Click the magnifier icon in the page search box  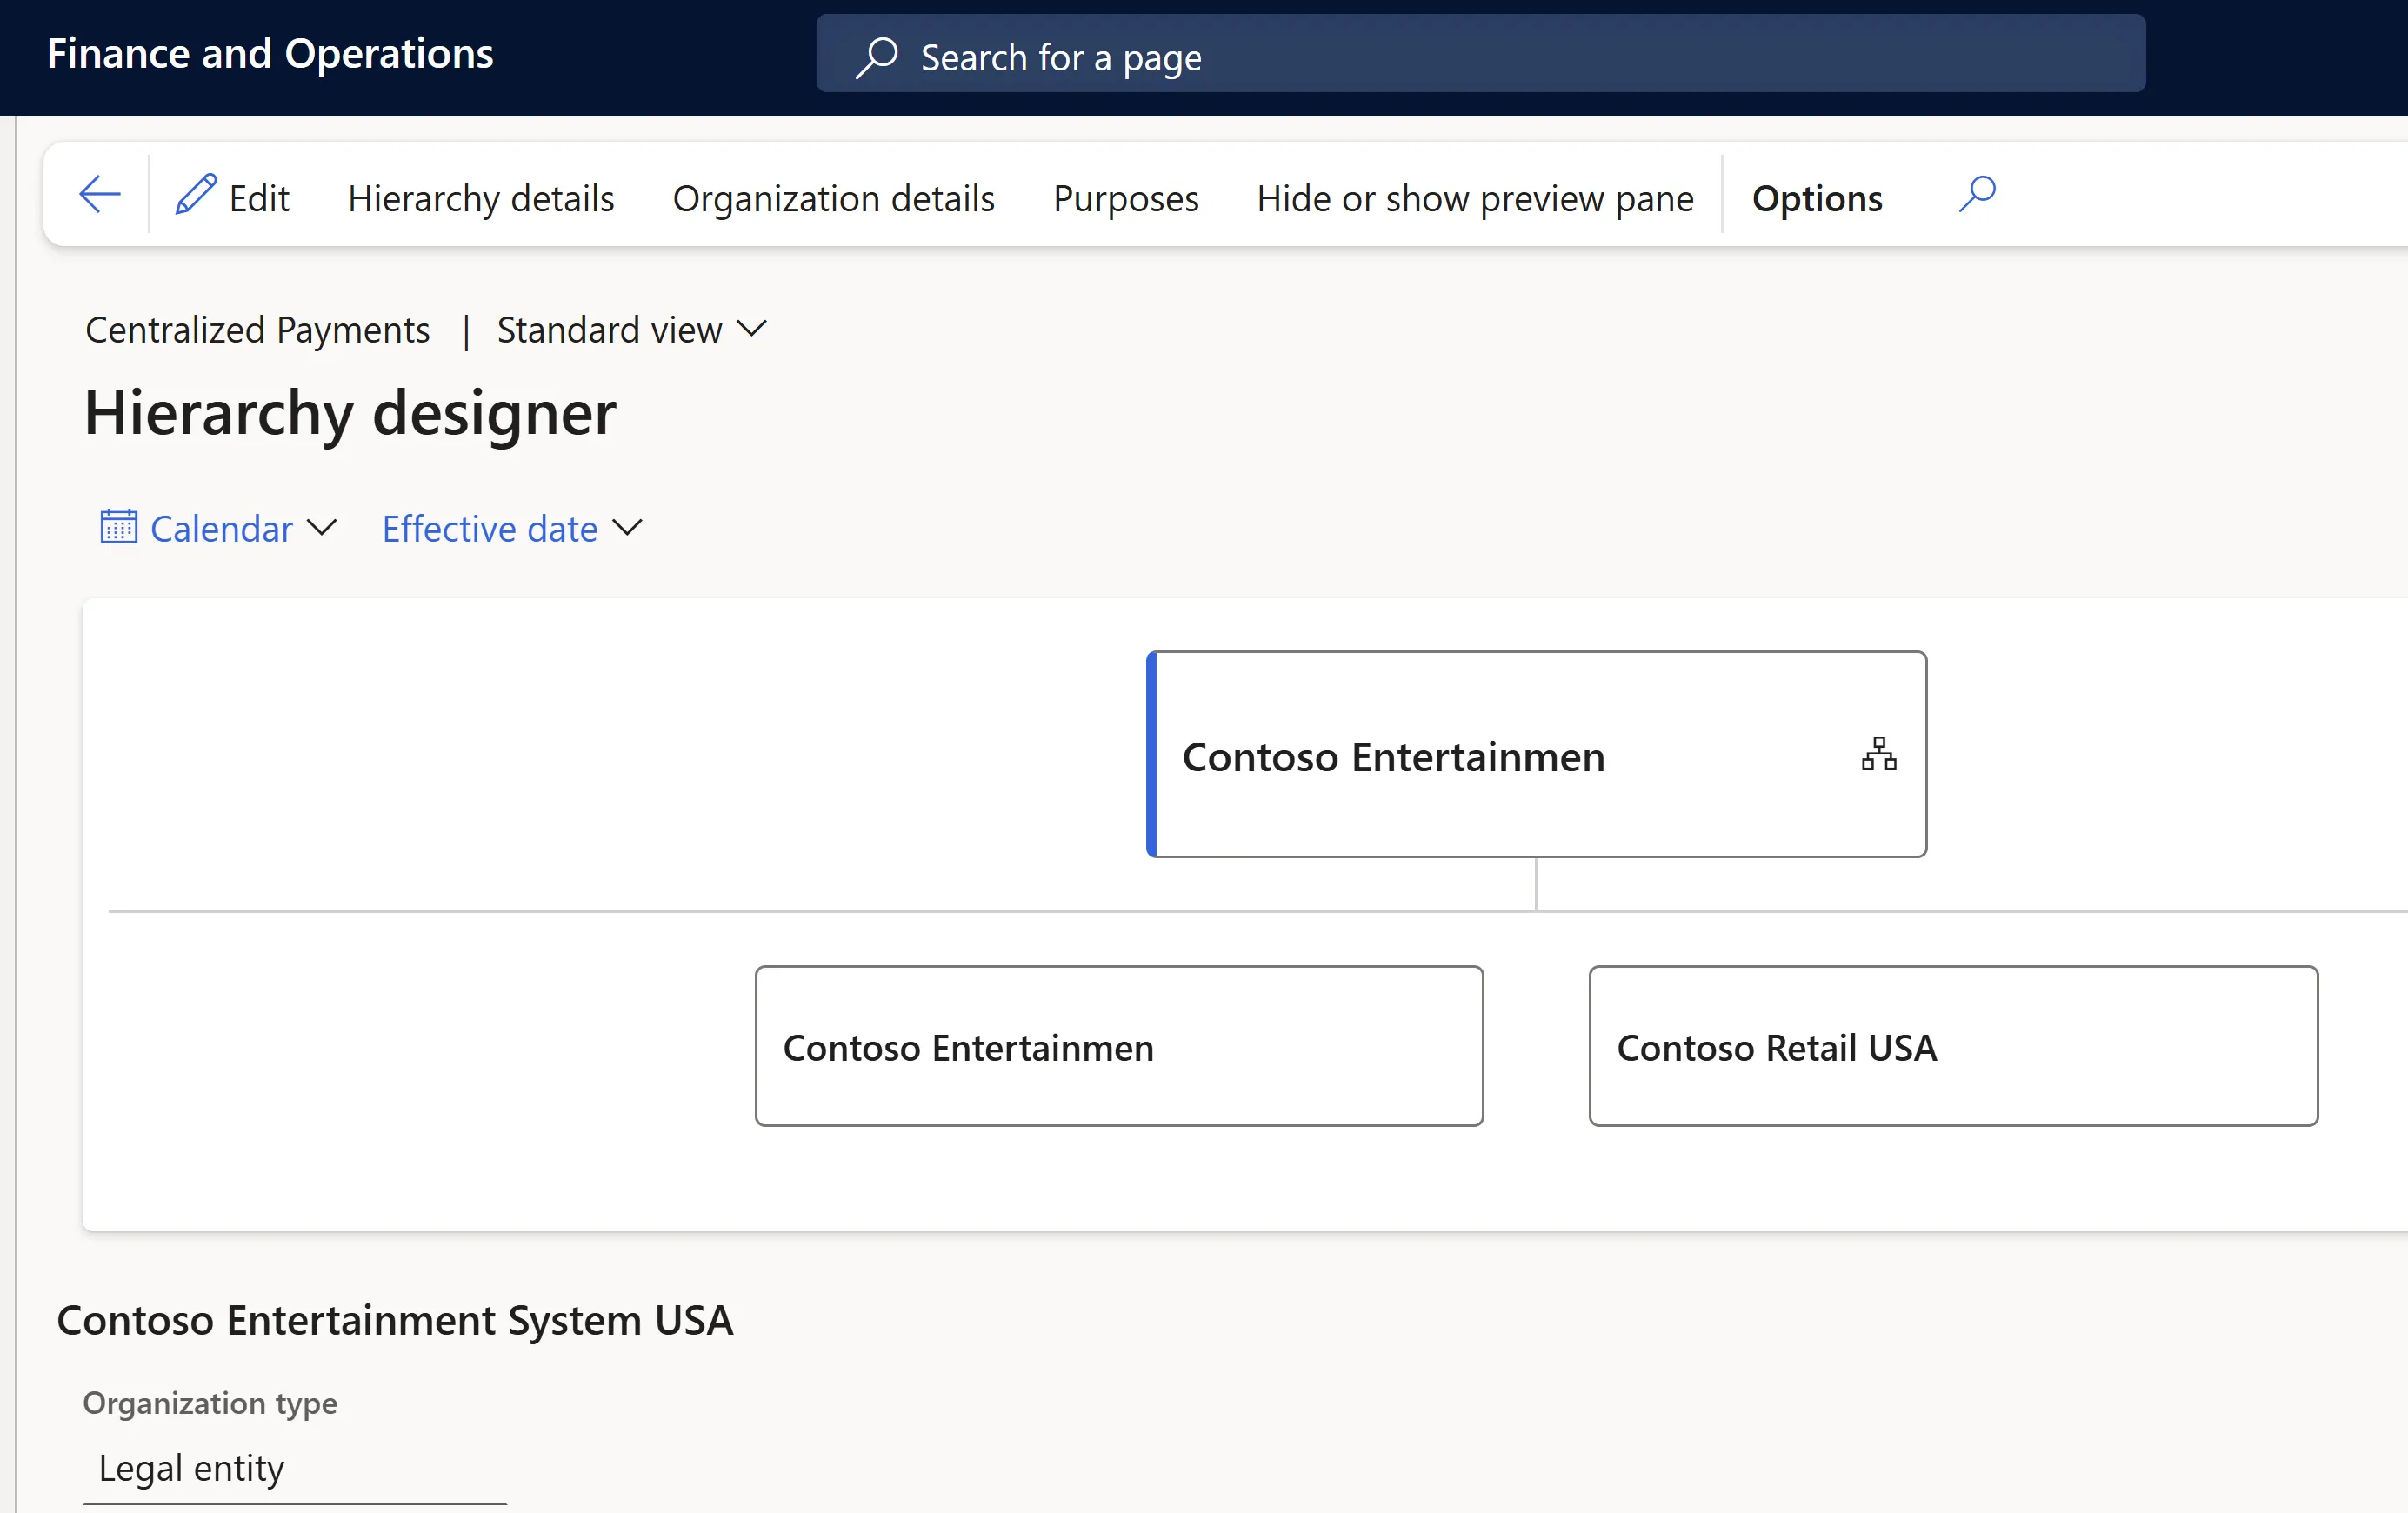click(x=877, y=57)
